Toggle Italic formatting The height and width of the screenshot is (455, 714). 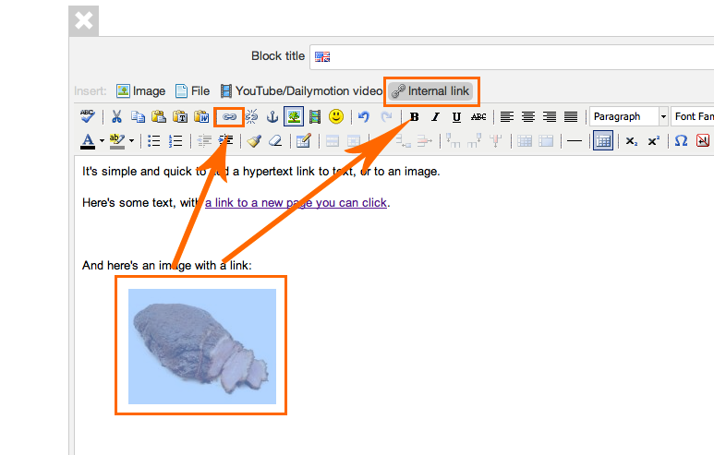pos(435,117)
